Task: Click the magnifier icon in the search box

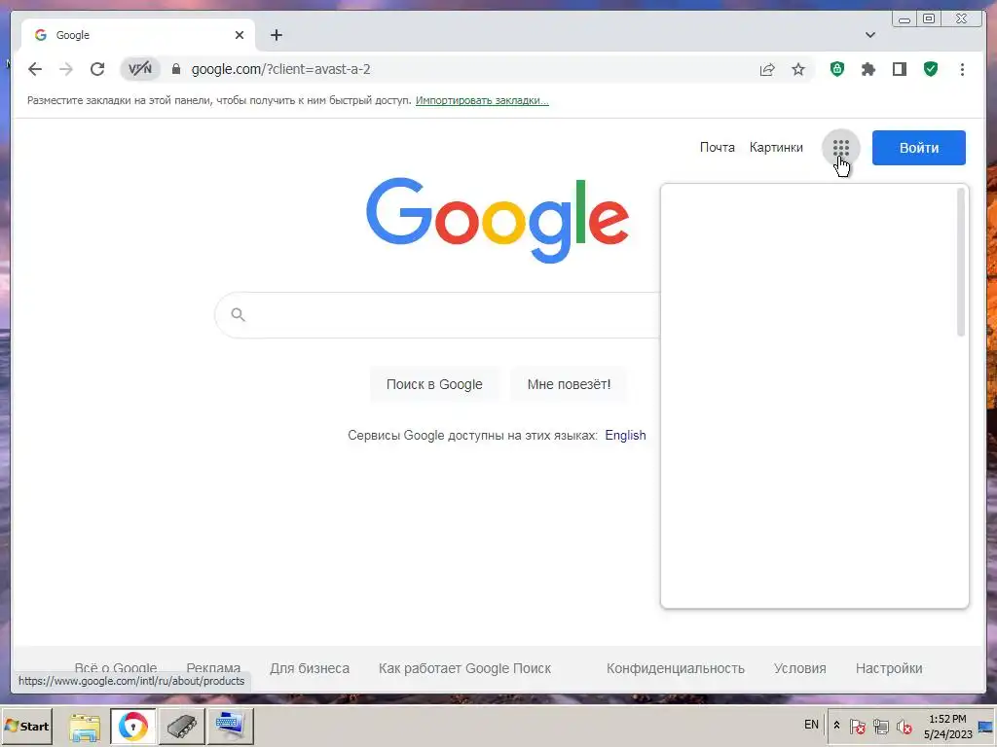Action: 238,314
